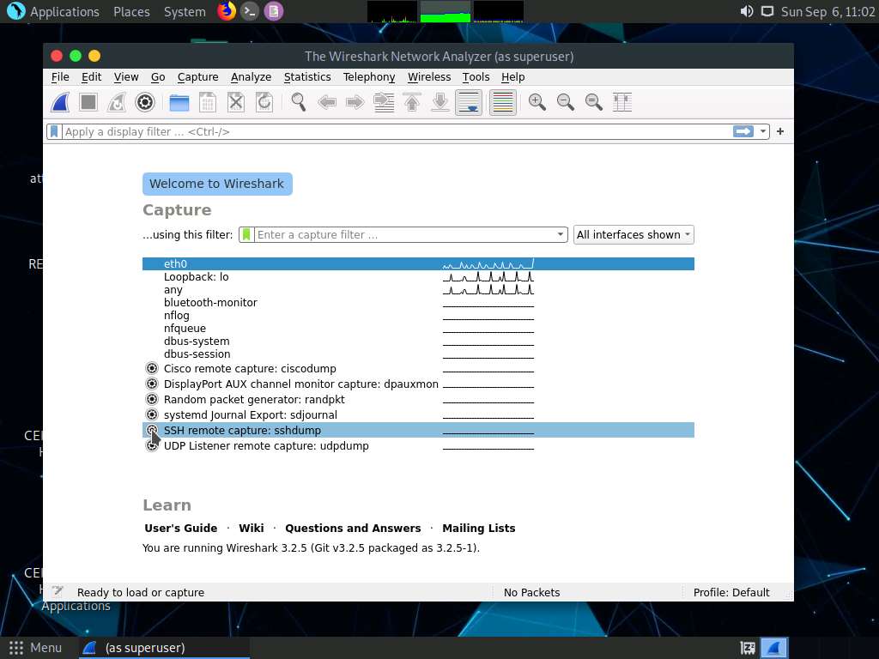Open the Capture menu
This screenshot has width=879, height=659.
(197, 76)
